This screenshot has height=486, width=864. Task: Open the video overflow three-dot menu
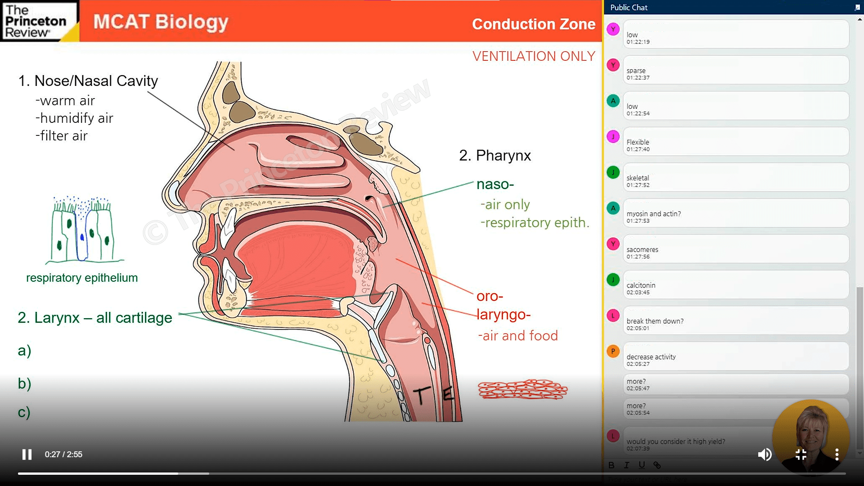(837, 454)
